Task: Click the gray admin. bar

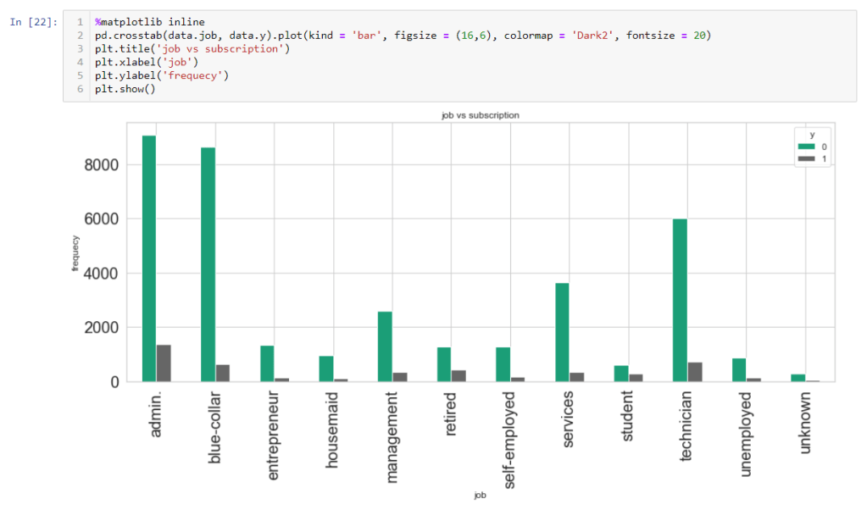Action: tap(164, 363)
